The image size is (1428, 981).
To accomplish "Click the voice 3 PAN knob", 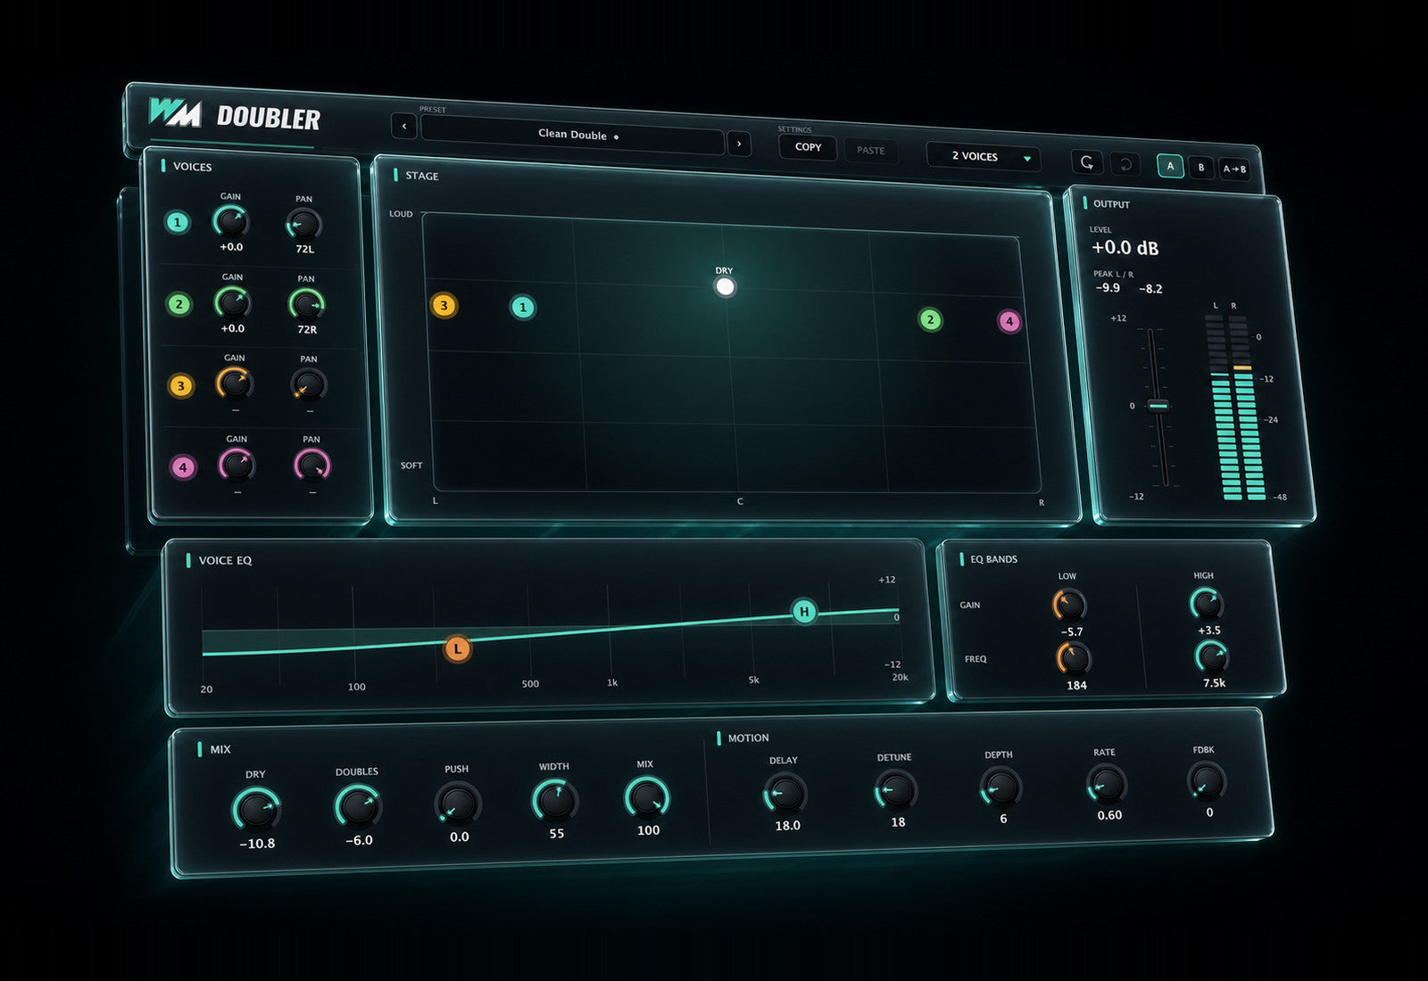I will (x=309, y=385).
